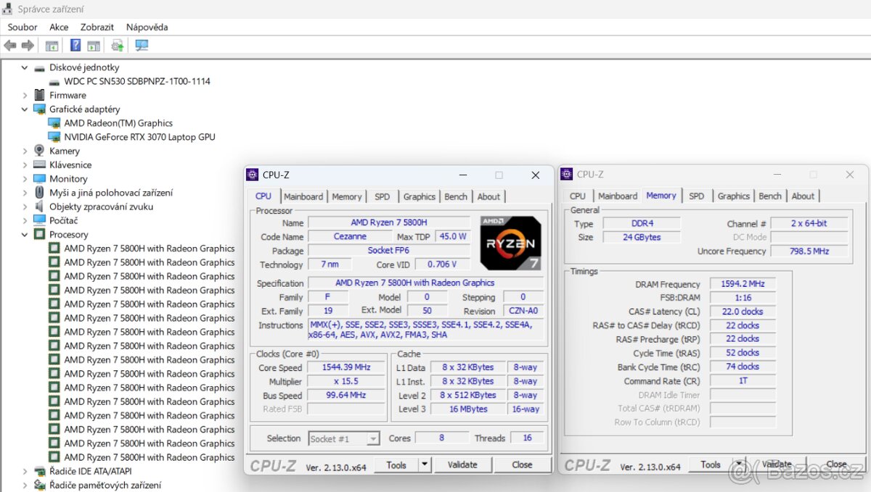This screenshot has width=871, height=492.
Task: Click the Validate button in CPU-Z
Action: [463, 464]
